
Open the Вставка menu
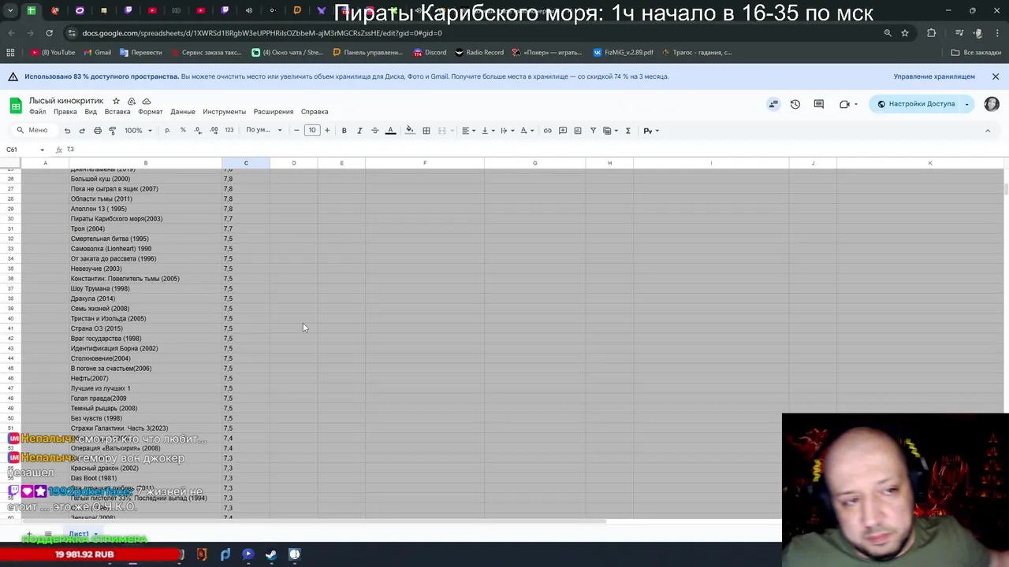click(117, 112)
